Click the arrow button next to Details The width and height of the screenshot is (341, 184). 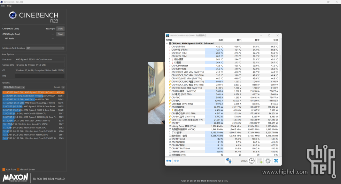[63, 87]
